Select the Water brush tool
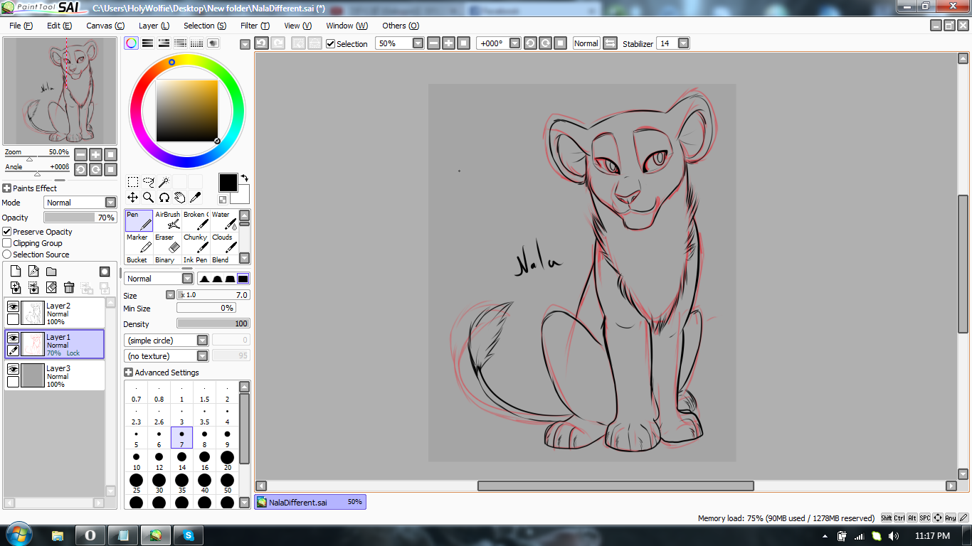The image size is (972, 546). coord(224,220)
